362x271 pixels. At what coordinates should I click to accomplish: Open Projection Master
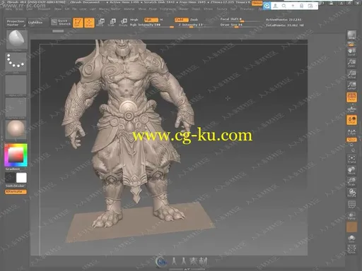pyautogui.click(x=16, y=23)
